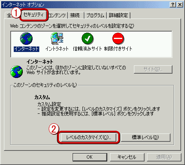Click the large globe icon beside zone description
The image size is (185, 165).
[x=16, y=72]
